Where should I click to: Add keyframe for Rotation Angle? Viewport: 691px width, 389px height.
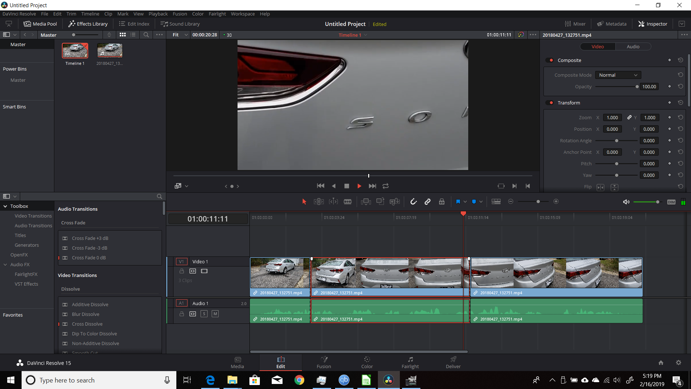tap(669, 140)
